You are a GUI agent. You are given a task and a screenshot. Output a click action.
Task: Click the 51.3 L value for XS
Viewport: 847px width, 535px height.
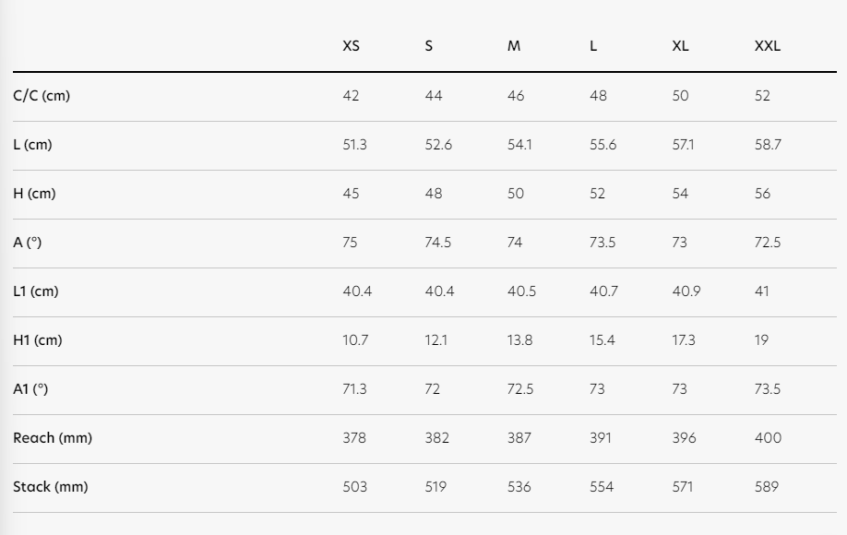tap(354, 145)
